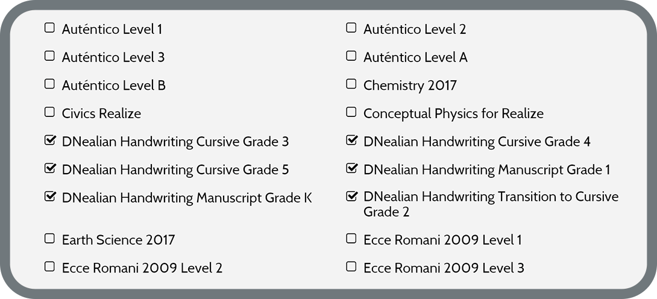This screenshot has height=299, width=657.
Task: Tick the Auténtico Level A checkbox
Action: 351,56
